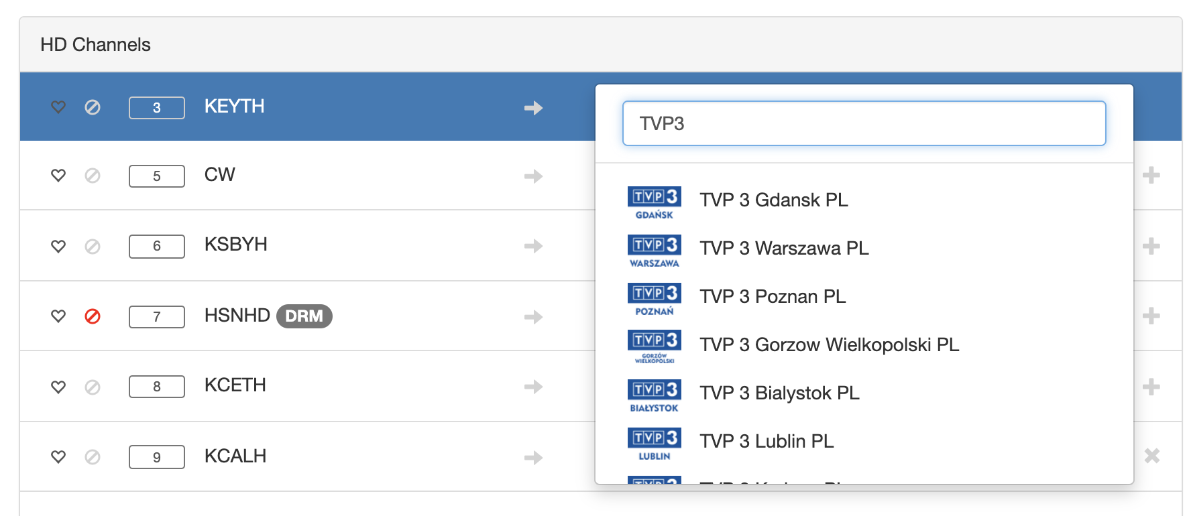Click the plus icon on HSNHD row
Viewport: 1187px width, 516px height.
click(1151, 316)
